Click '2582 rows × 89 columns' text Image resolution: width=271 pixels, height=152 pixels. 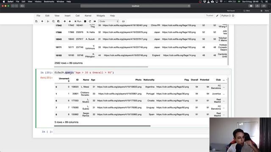(69, 63)
